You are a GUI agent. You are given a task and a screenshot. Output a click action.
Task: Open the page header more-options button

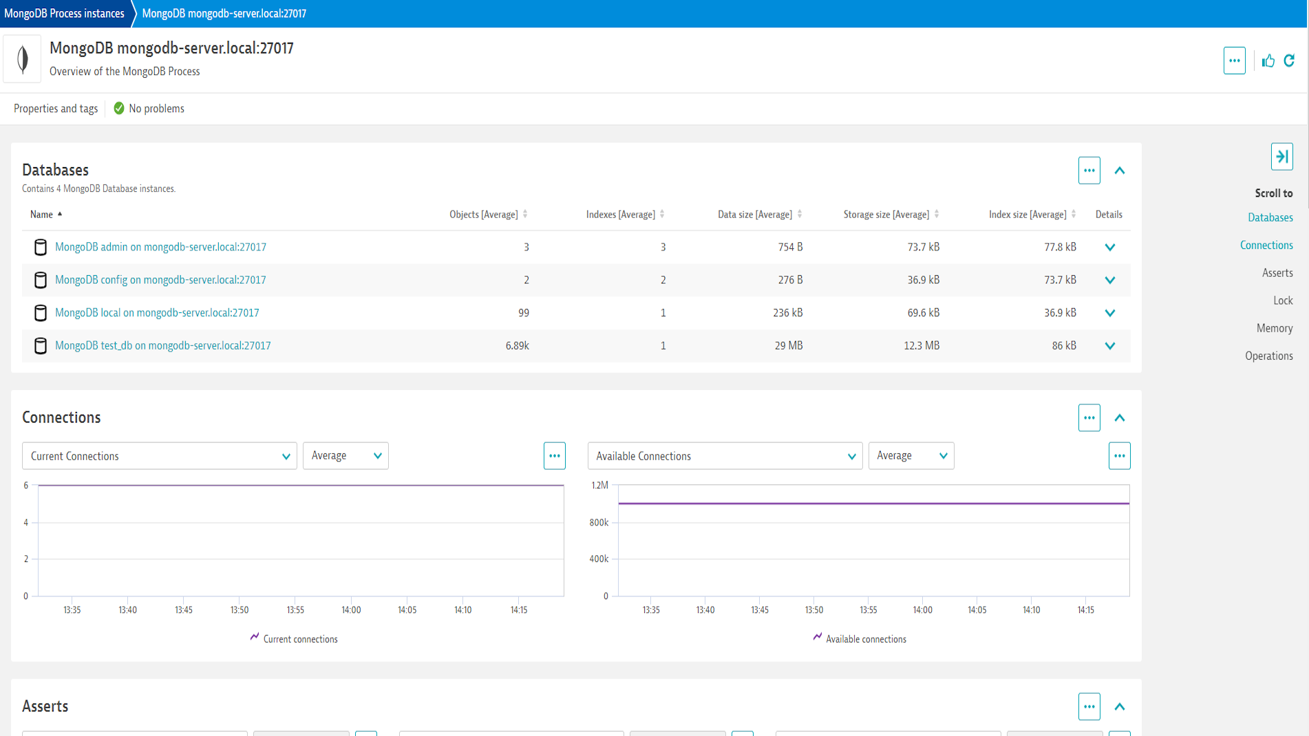click(1234, 61)
